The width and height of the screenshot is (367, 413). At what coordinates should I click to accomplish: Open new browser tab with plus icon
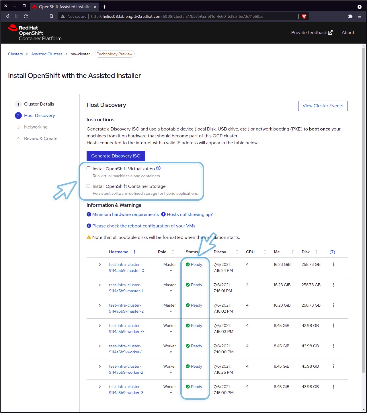(x=104, y=7)
